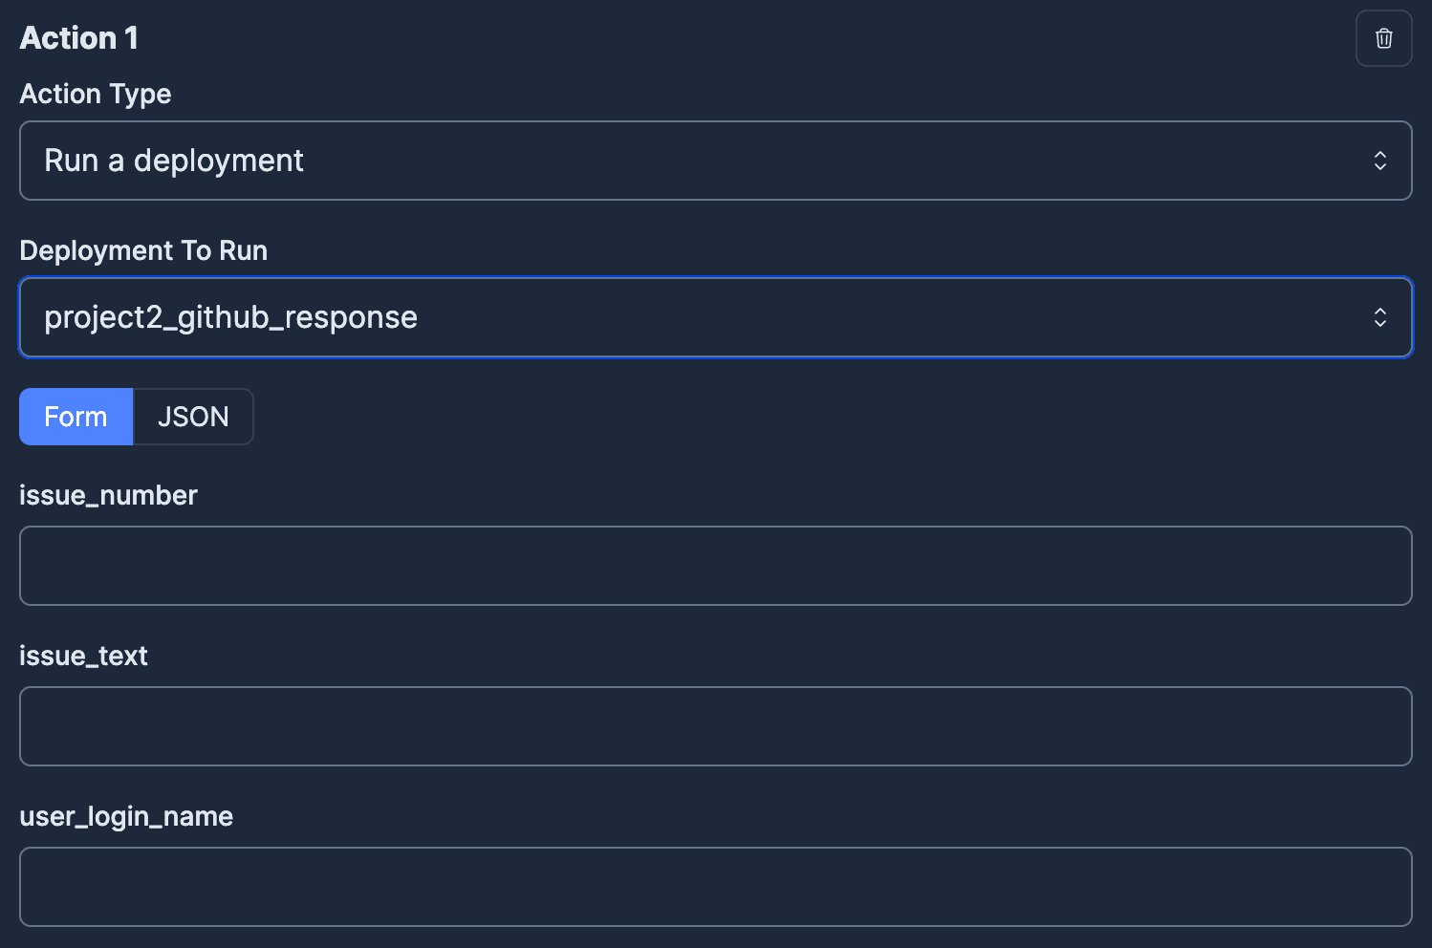Click the right end of the user_login_name field
1432x948 pixels.
point(1377,887)
